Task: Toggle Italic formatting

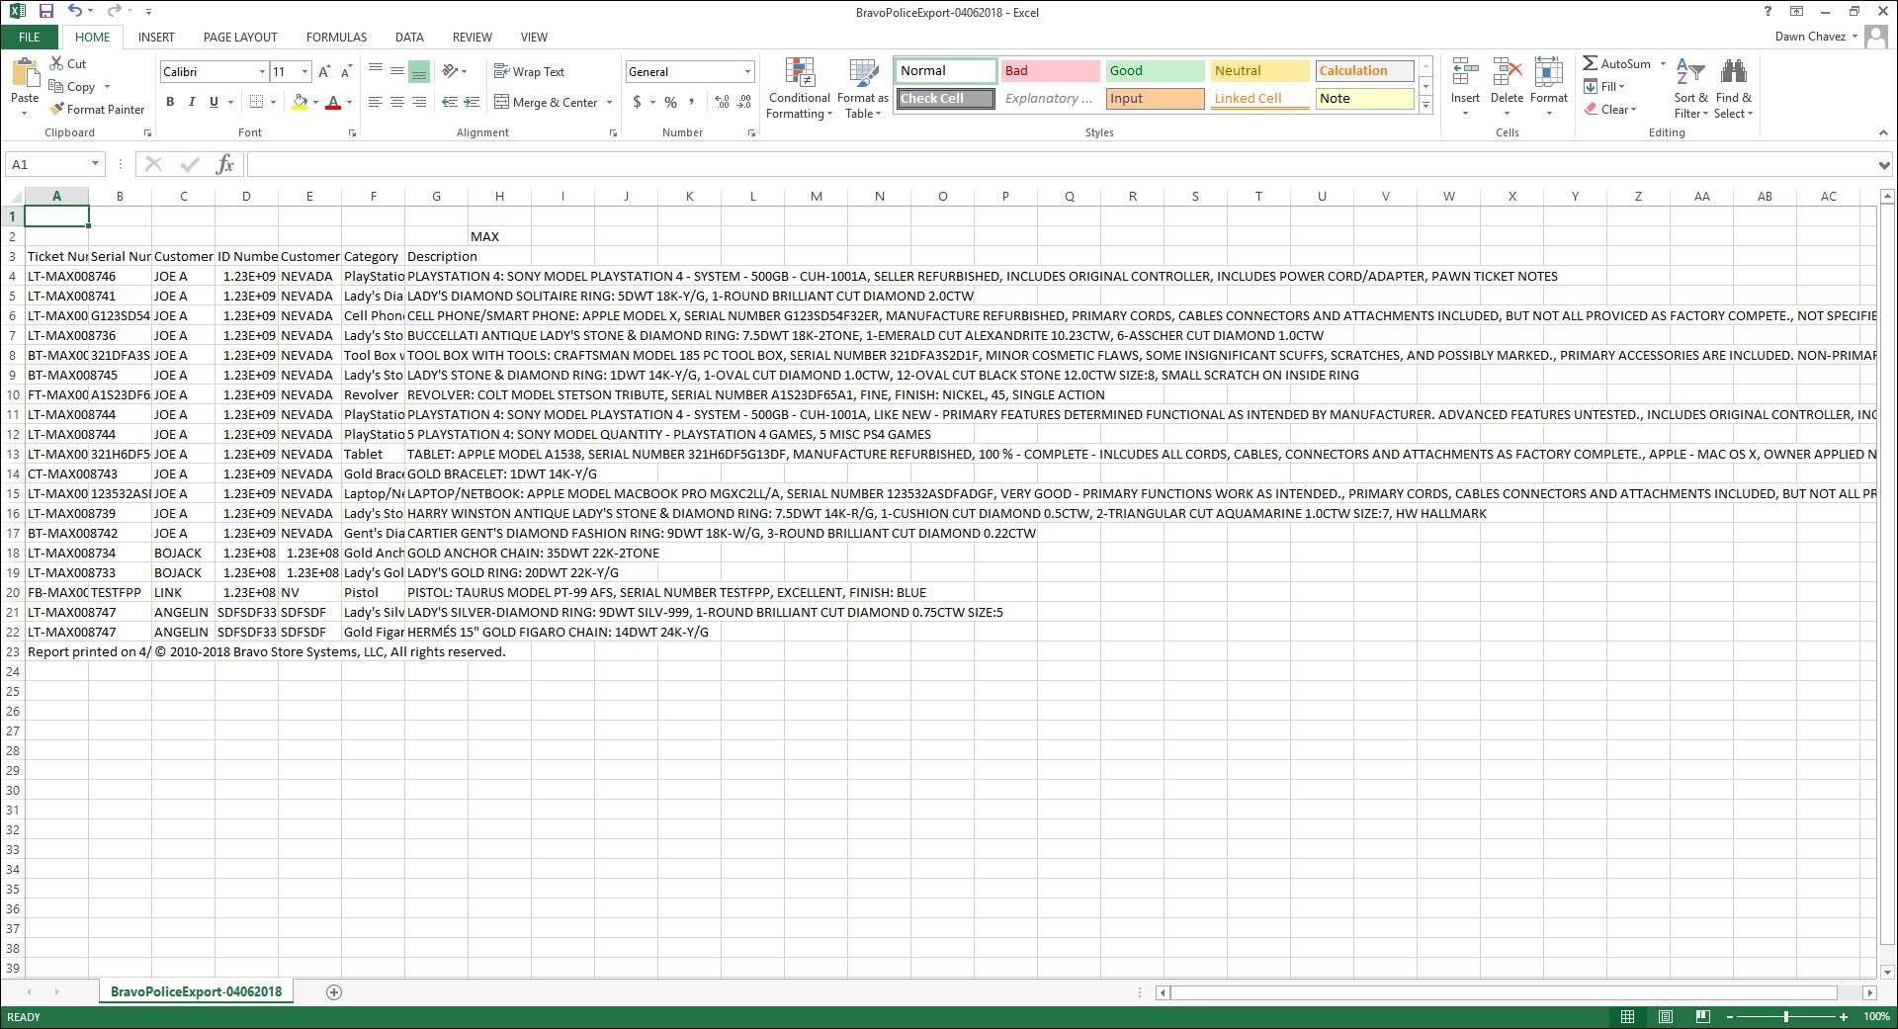Action: (x=192, y=102)
